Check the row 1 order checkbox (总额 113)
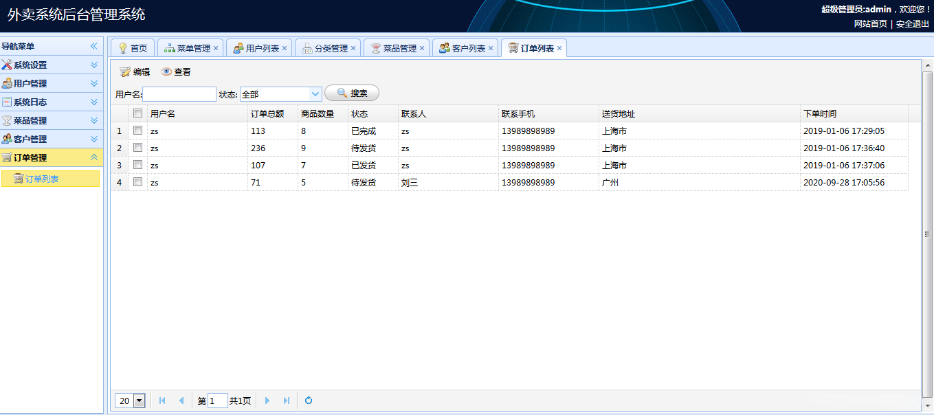Screen dimensions: 934x415 click(x=137, y=131)
